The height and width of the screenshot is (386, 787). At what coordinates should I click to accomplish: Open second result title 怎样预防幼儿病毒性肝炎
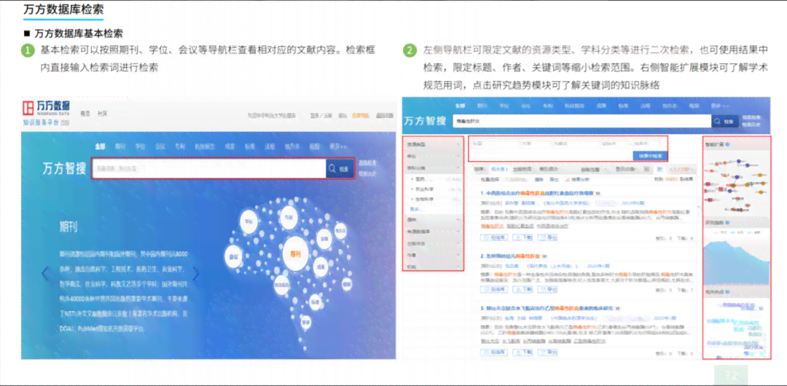coord(509,256)
